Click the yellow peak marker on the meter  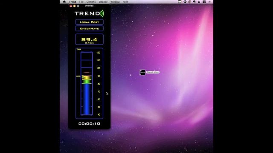click(x=87, y=77)
